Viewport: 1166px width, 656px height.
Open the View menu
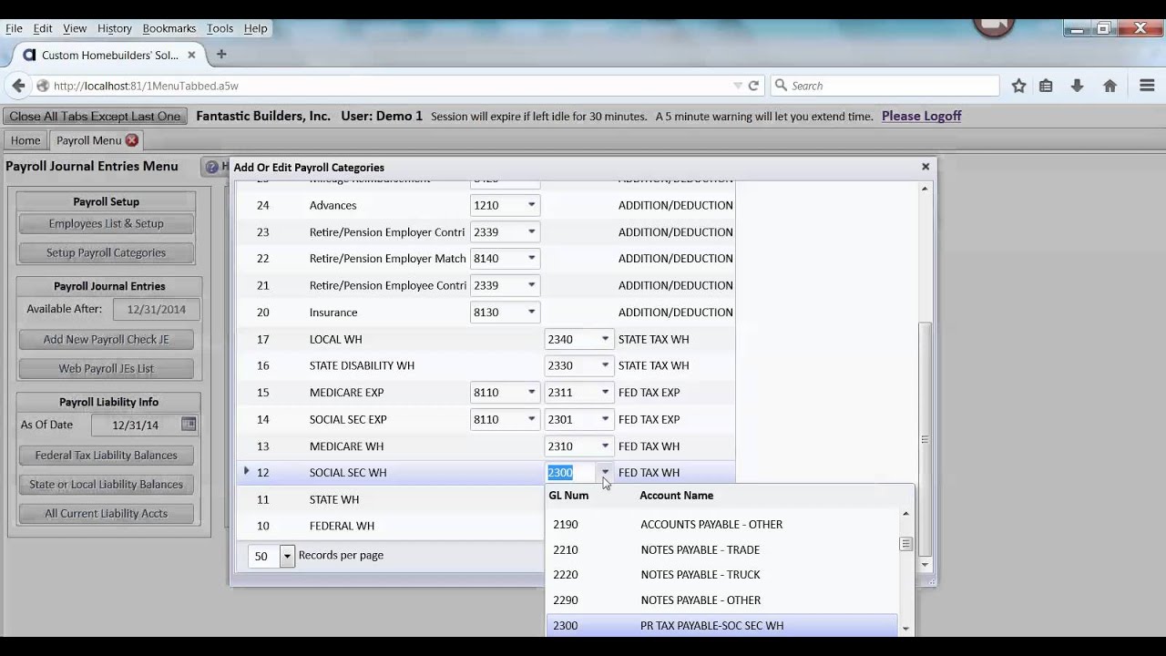[x=75, y=28]
